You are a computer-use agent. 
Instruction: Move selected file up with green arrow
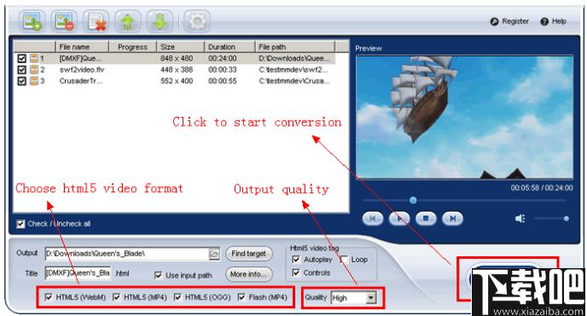(x=128, y=21)
